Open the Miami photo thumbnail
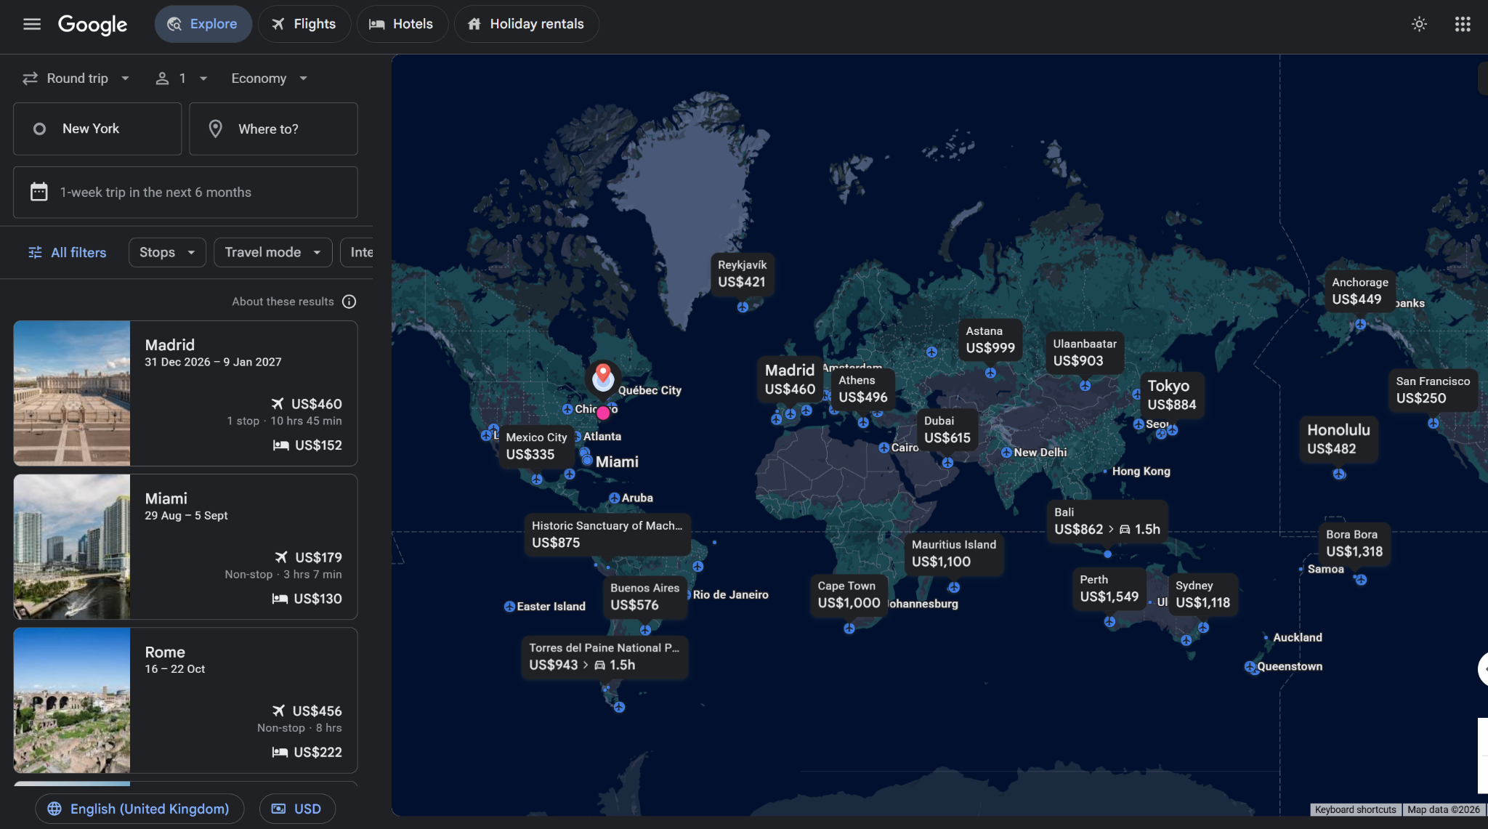This screenshot has height=829, width=1488. pos(72,547)
